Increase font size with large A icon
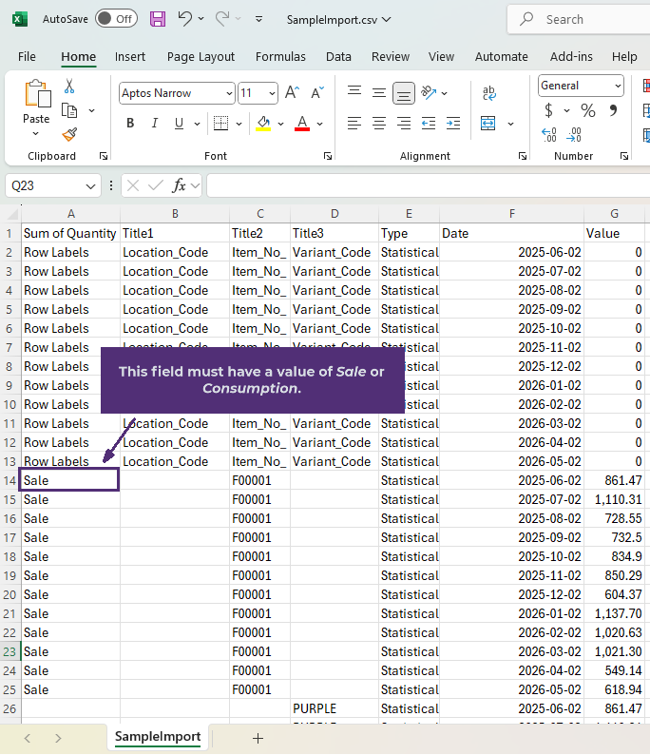Image resolution: width=650 pixels, height=755 pixels. [293, 92]
